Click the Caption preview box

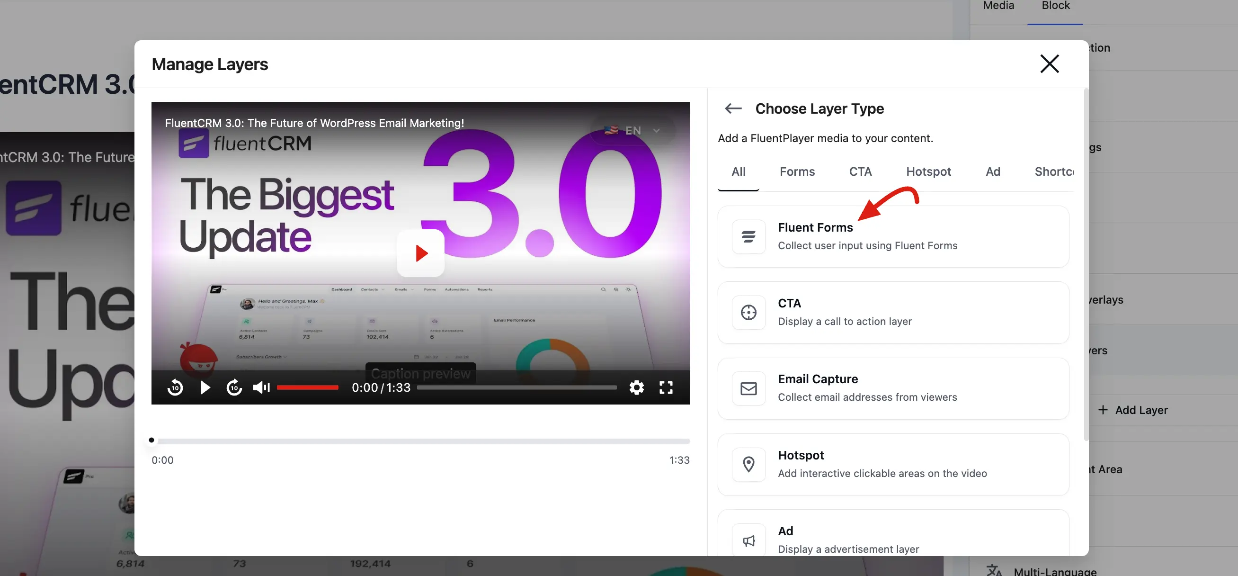(x=420, y=373)
